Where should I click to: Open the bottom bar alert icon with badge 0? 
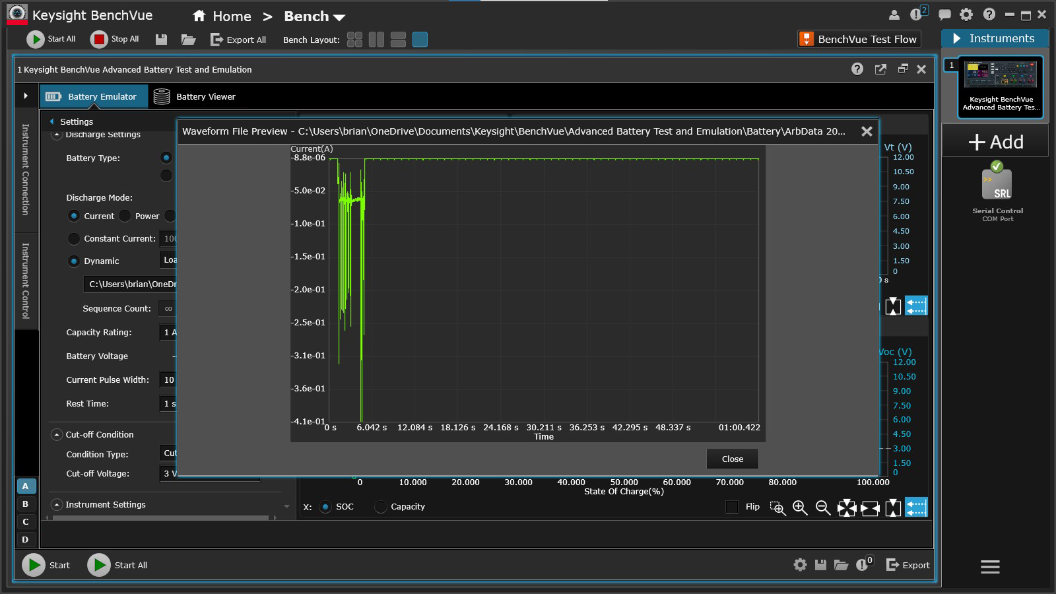click(864, 564)
